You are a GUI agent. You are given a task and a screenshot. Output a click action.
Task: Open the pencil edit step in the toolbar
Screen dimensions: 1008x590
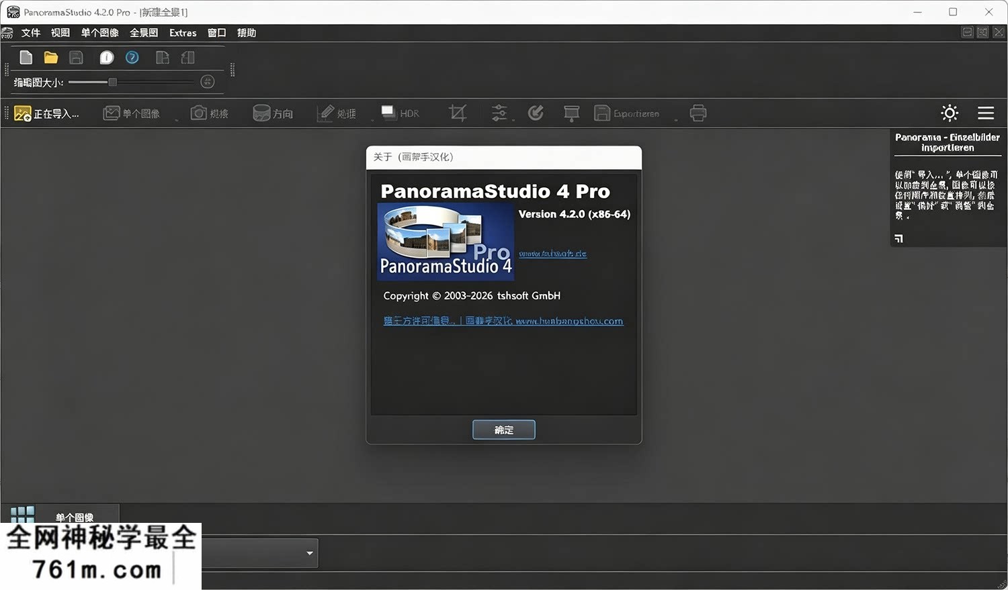[337, 113]
